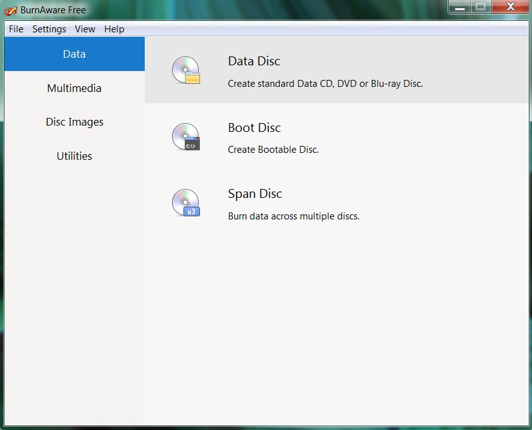Click 'Create Bootable Disc.' description text
Screen dimensions: 532x430
pyautogui.click(x=273, y=150)
